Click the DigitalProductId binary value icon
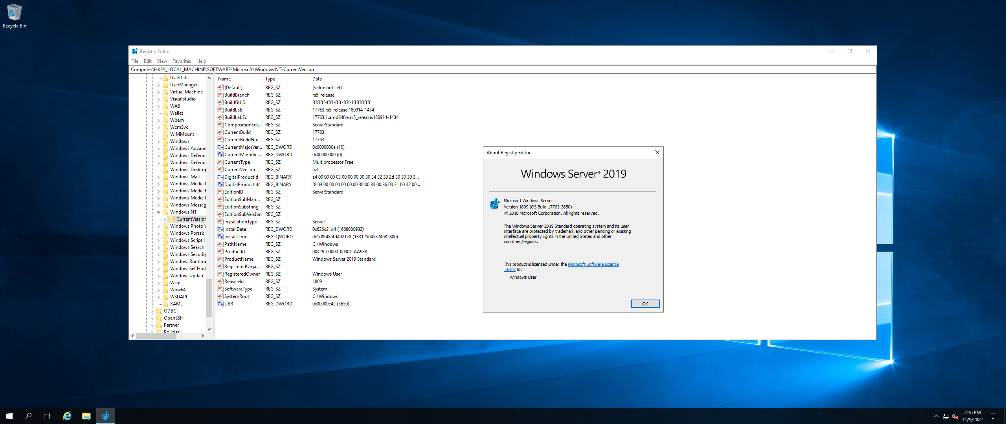 click(x=220, y=177)
